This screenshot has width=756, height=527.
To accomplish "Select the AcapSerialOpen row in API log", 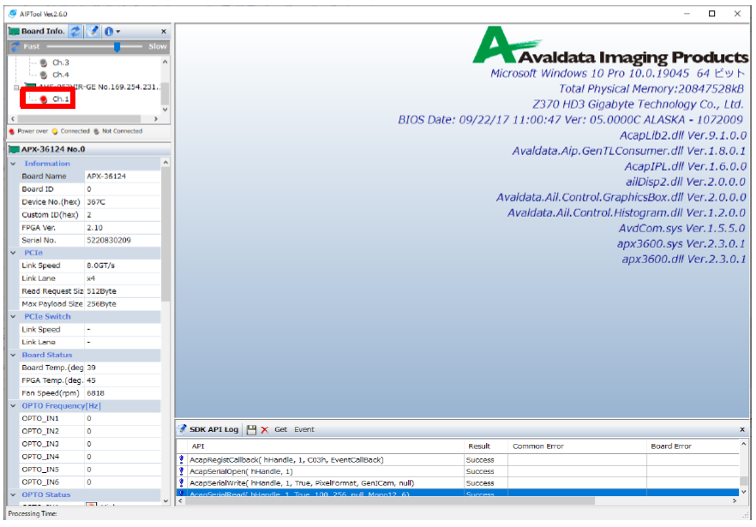I will coord(326,471).
